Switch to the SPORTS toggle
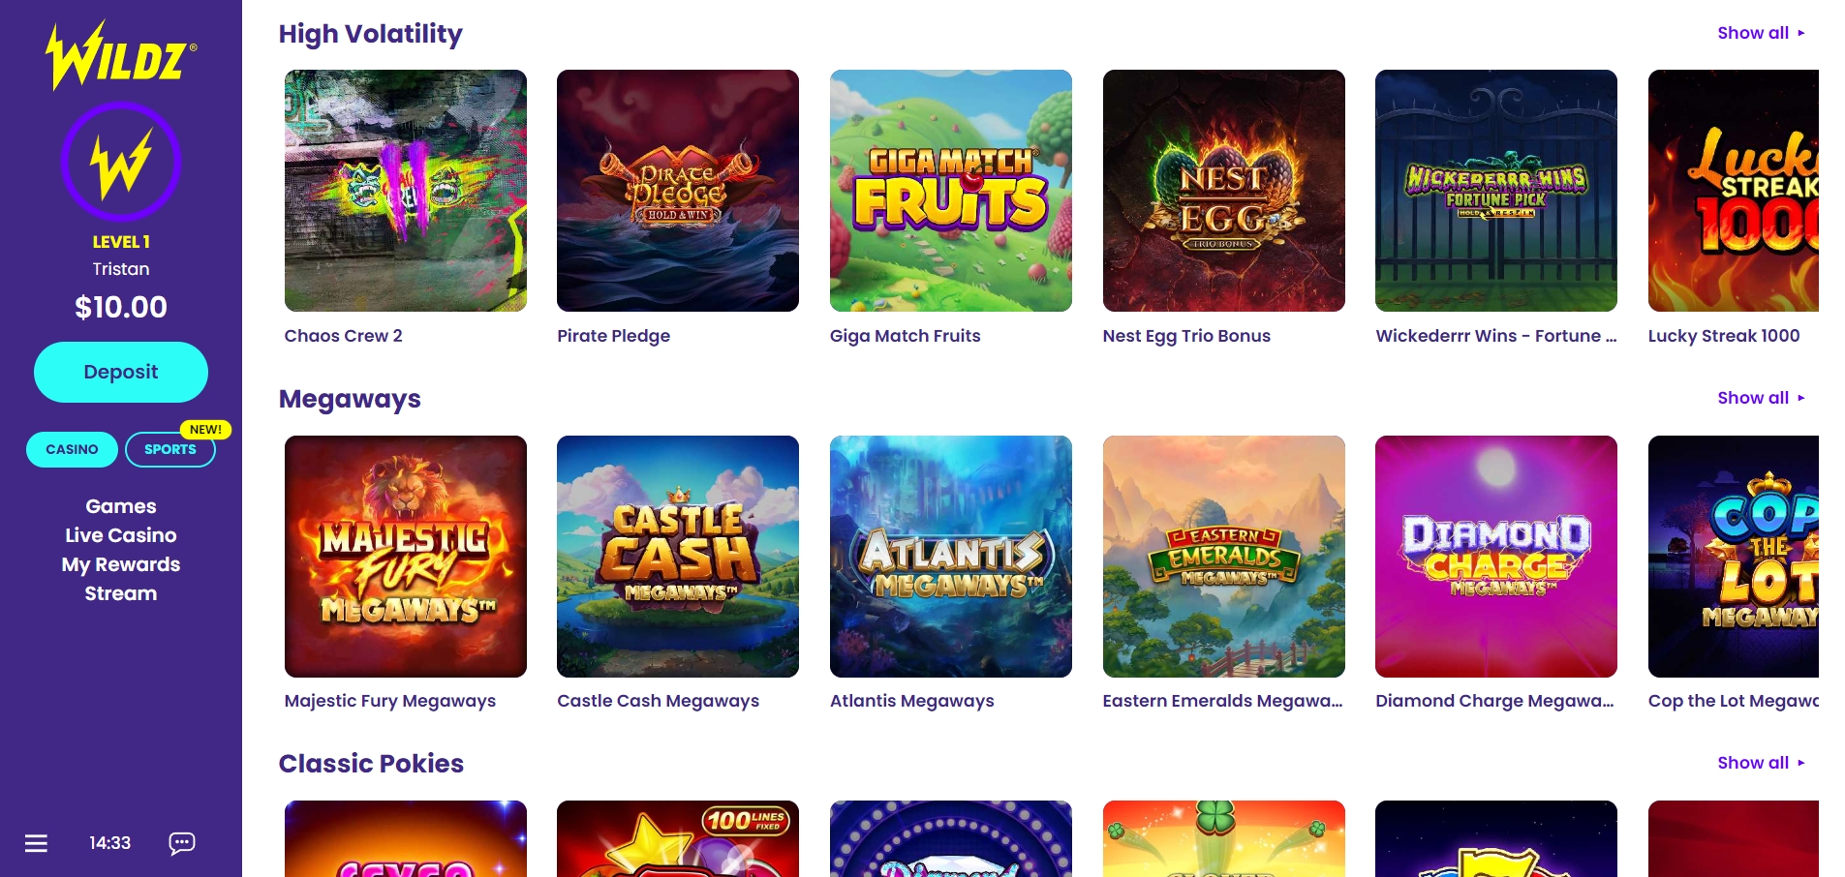This screenshot has width=1845, height=877. pos(170,449)
